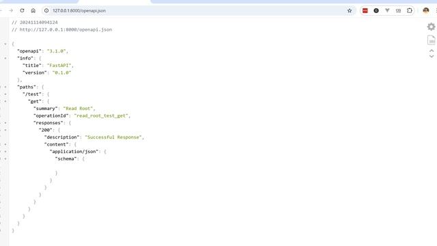
Task: Collapse the "content" object
Action: 5,144
